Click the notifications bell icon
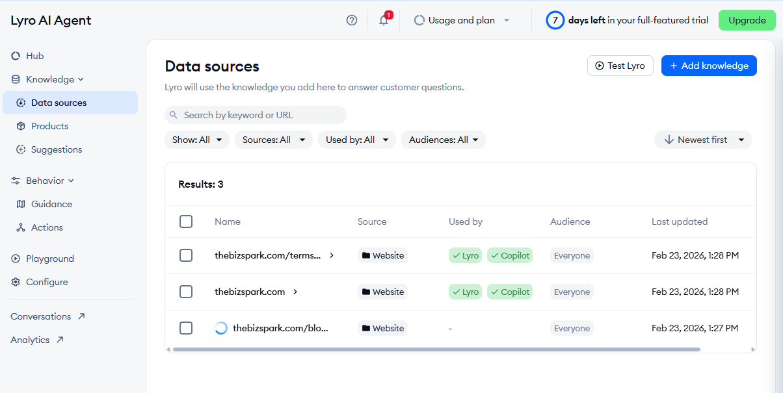 click(x=382, y=21)
